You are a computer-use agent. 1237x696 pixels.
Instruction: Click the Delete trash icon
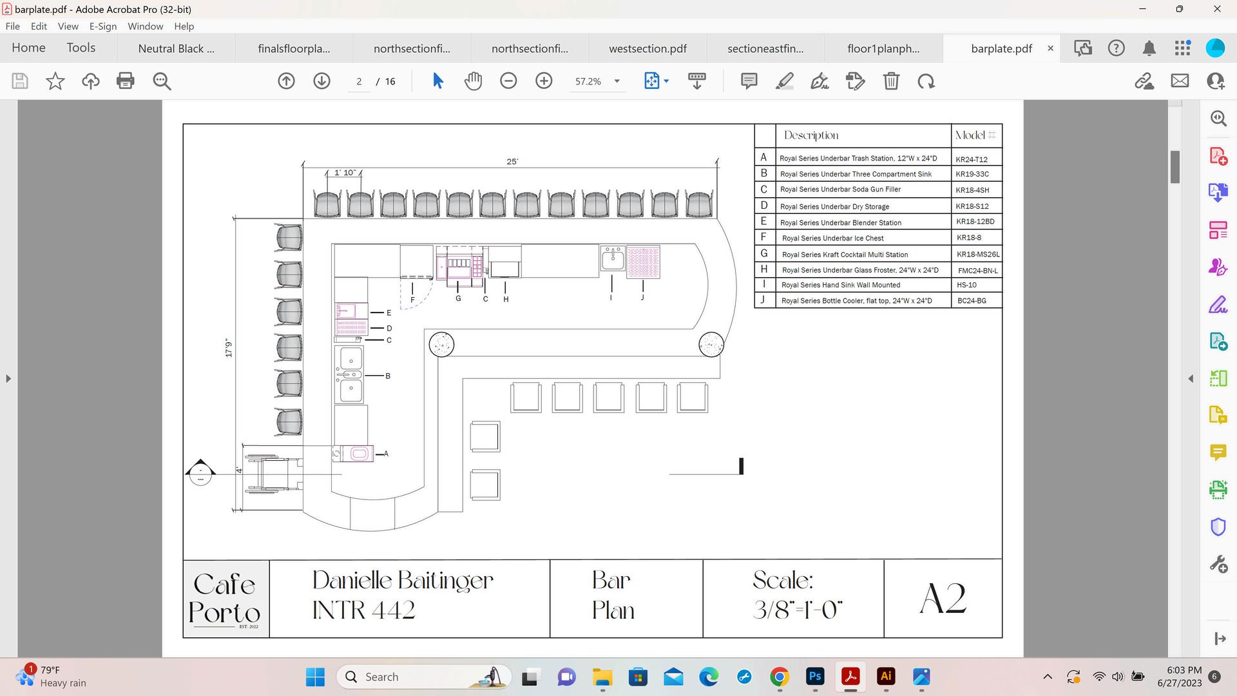pos(891,81)
